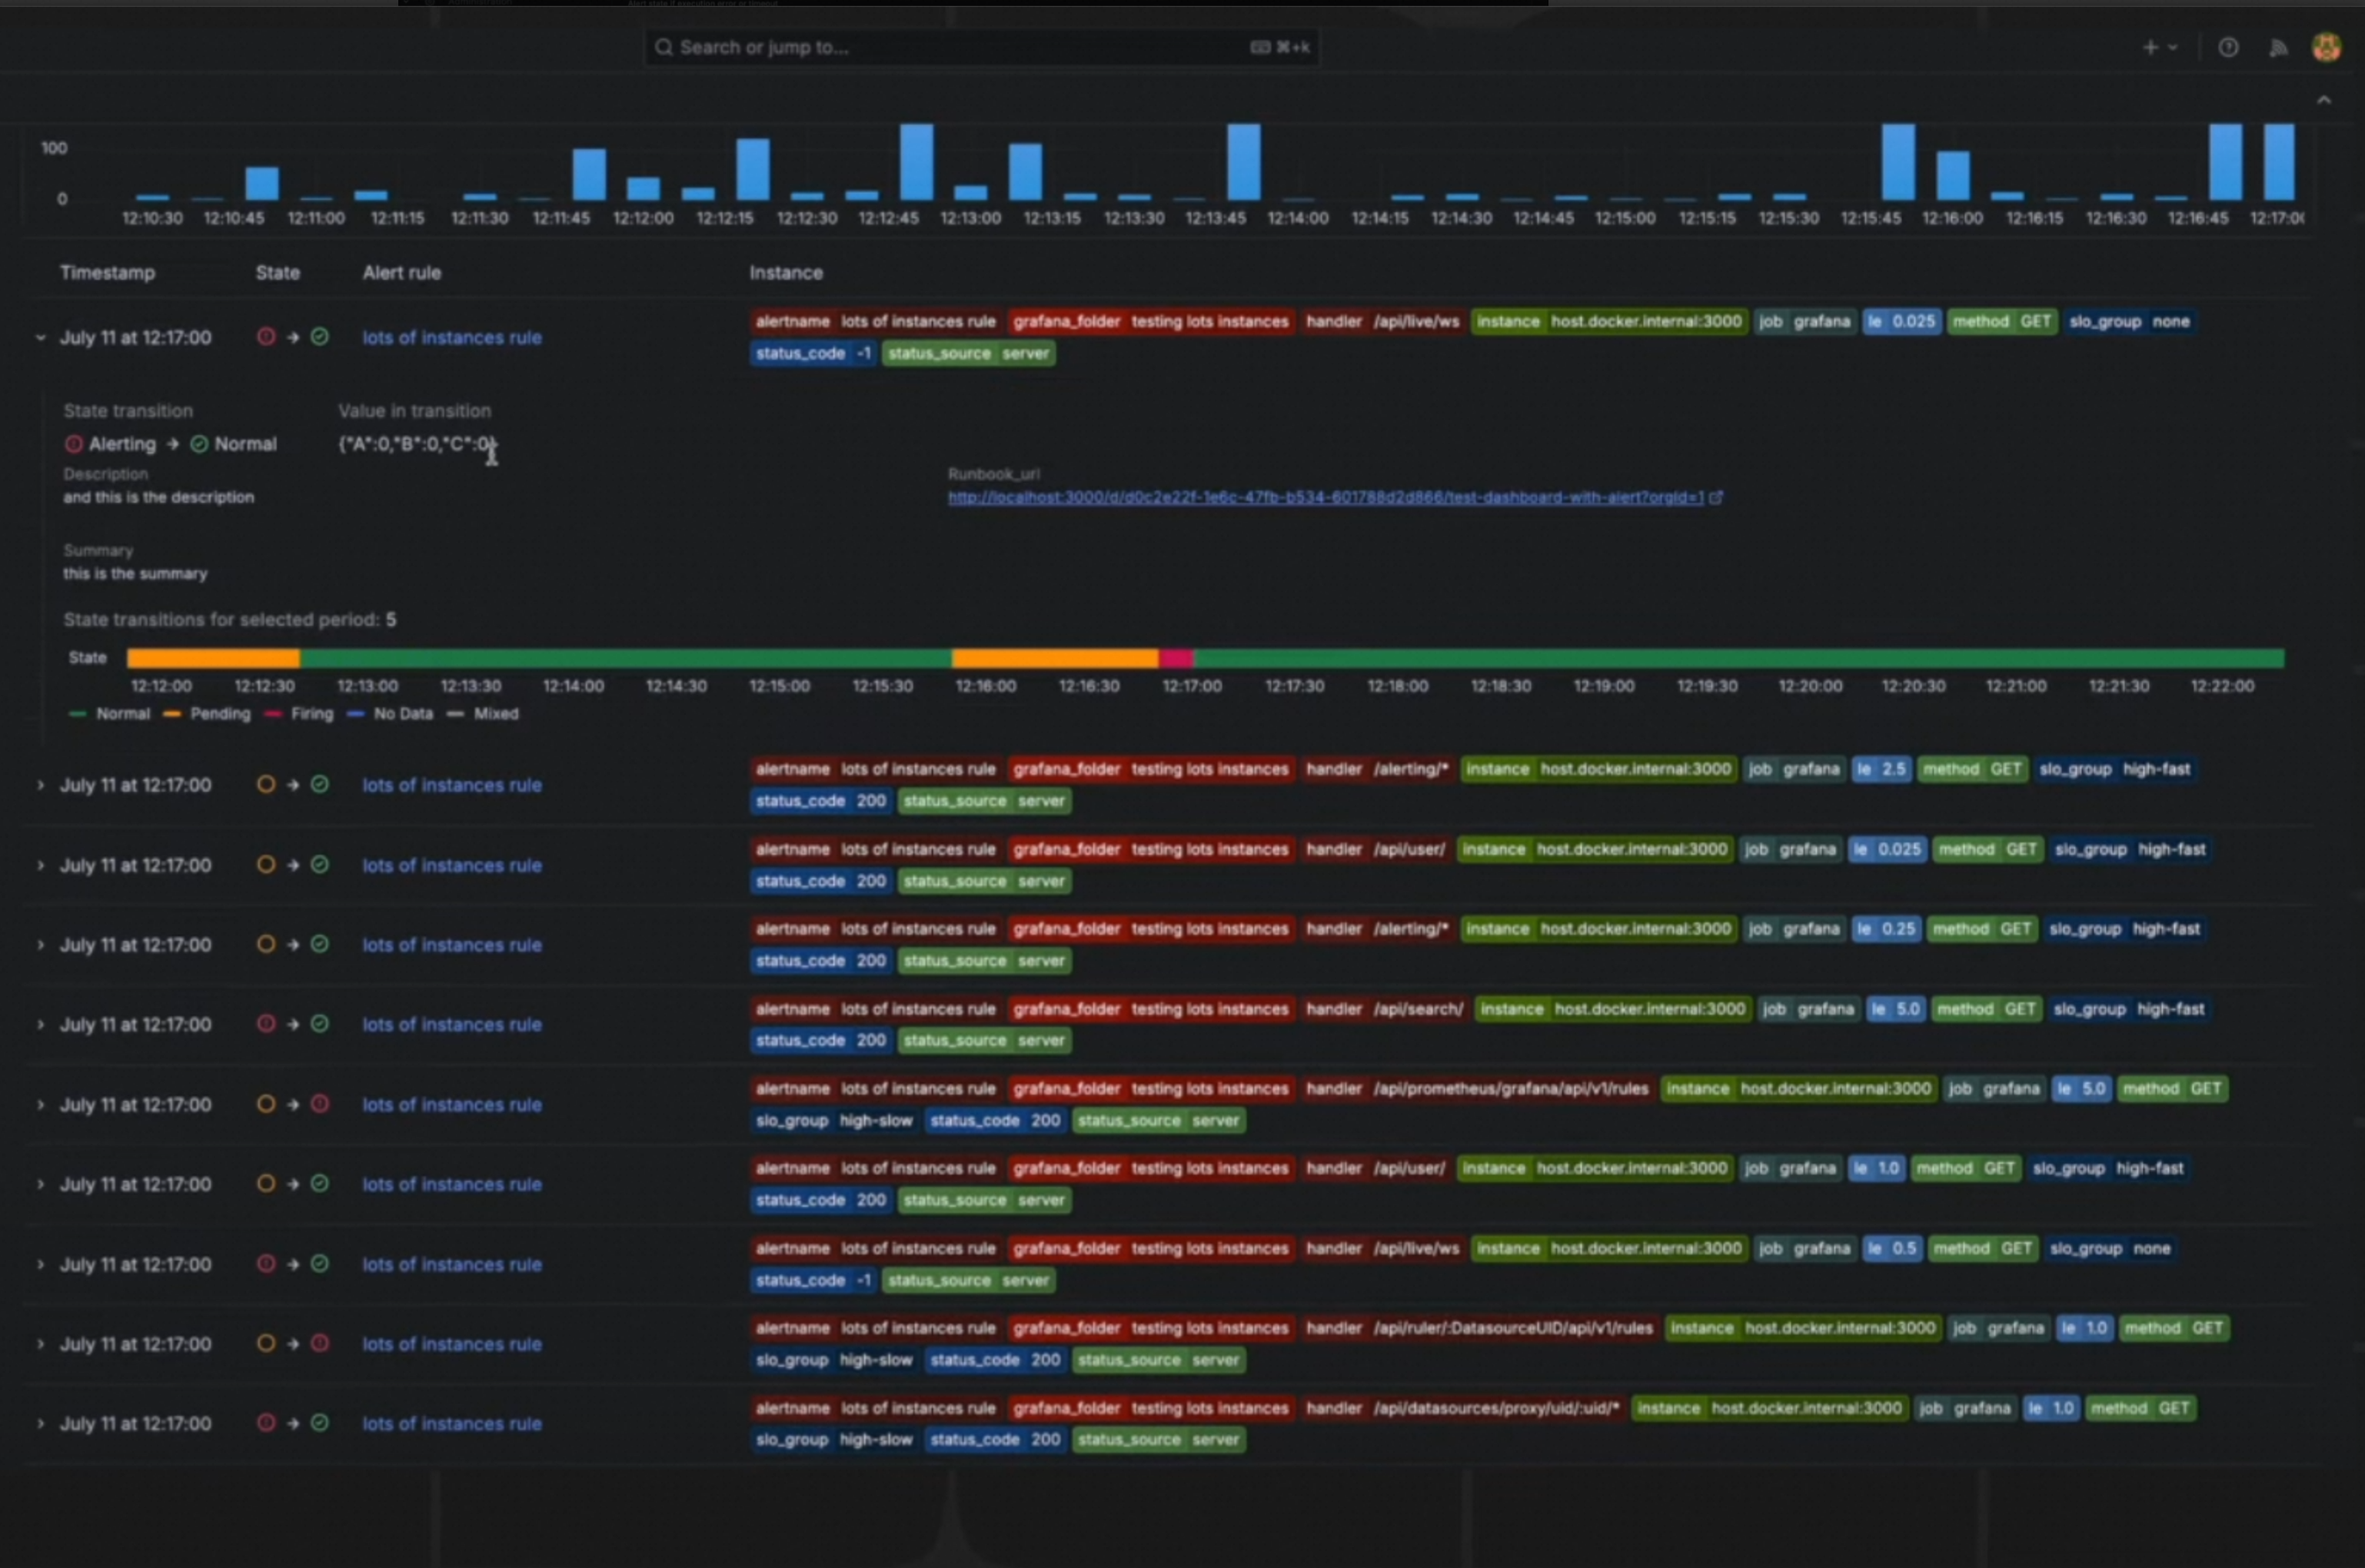Open the news feed icon
This screenshot has height=1568, width=2365.
(2278, 47)
